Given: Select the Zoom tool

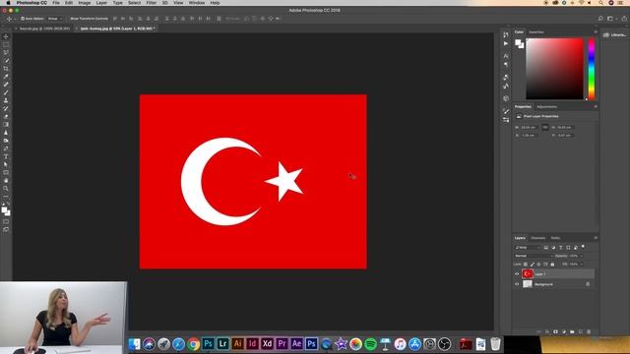Looking at the screenshot, I should (6, 189).
